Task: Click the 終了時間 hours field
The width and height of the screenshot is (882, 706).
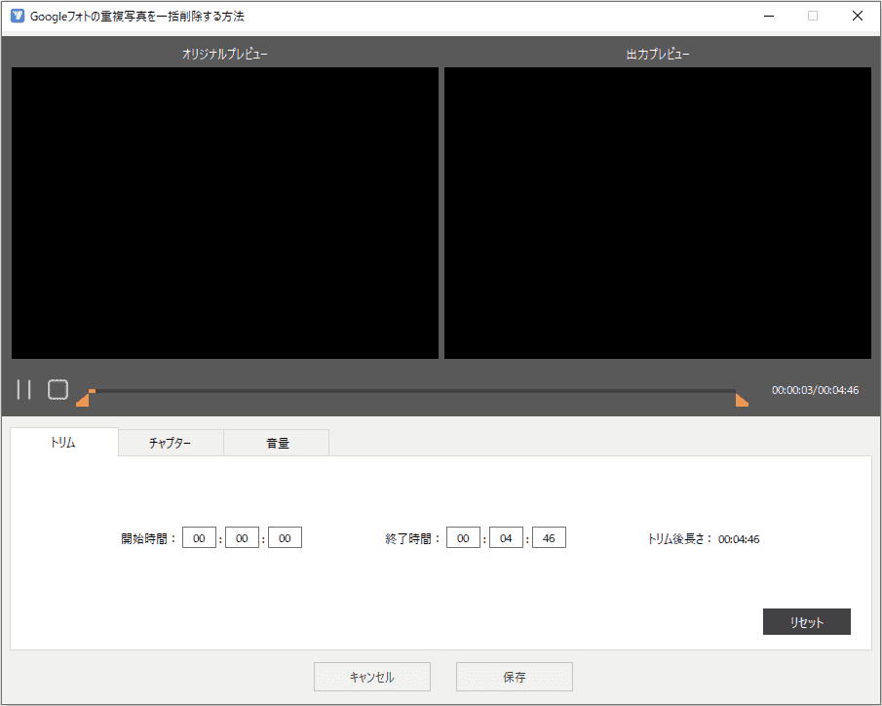Action: click(463, 538)
